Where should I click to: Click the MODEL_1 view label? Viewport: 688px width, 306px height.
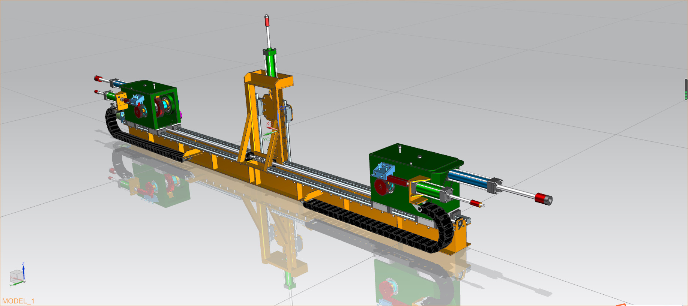point(18,301)
